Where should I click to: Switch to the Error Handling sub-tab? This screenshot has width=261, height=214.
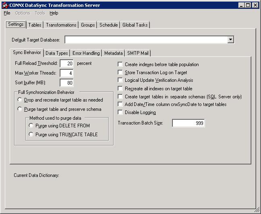coord(86,53)
